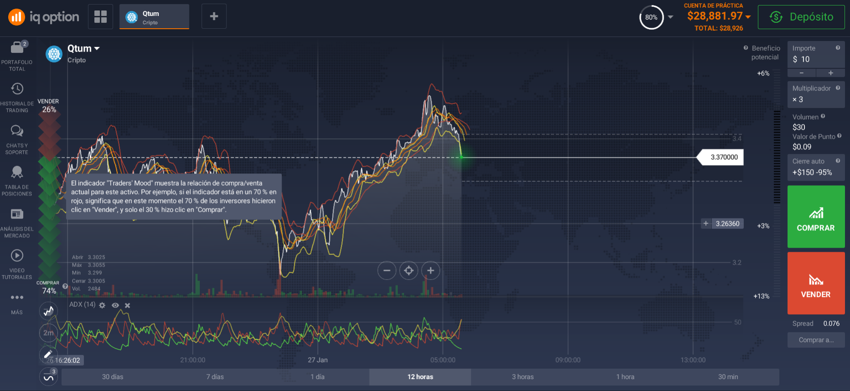Expand dropdown next to 80% indicator
Screen dimensions: 850x391
[670, 17]
